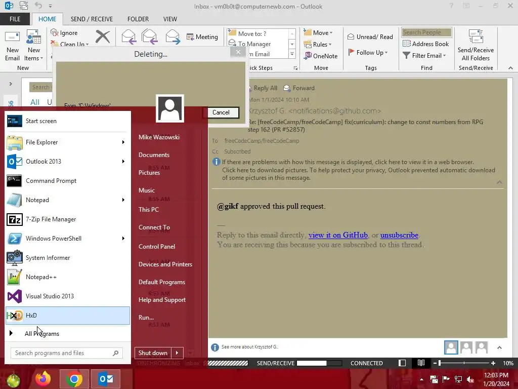518x389 pixels.
Task: Open System Informer
Action: 67,258
